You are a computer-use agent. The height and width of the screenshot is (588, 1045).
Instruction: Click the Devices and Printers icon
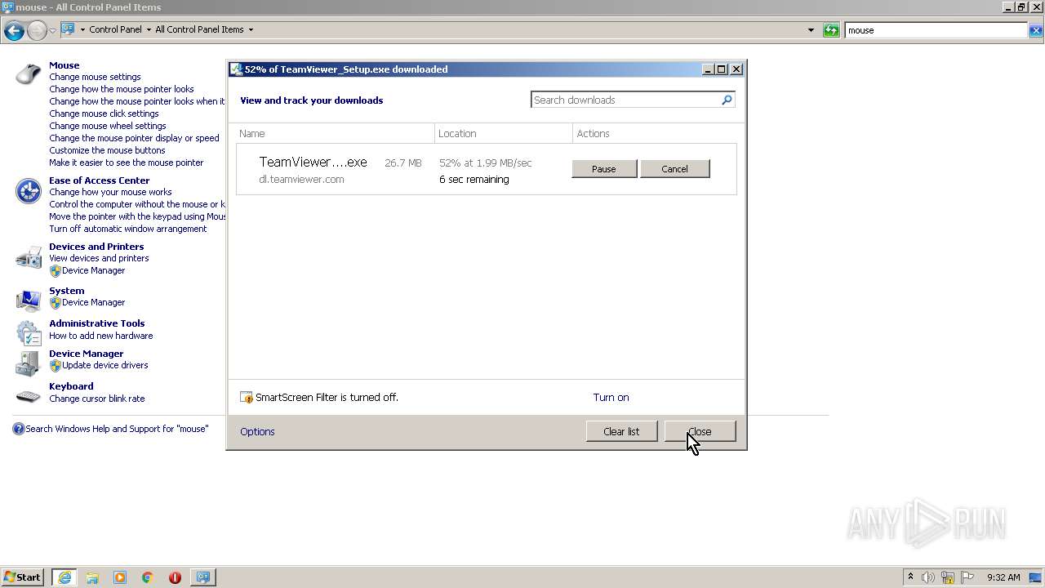tap(29, 257)
